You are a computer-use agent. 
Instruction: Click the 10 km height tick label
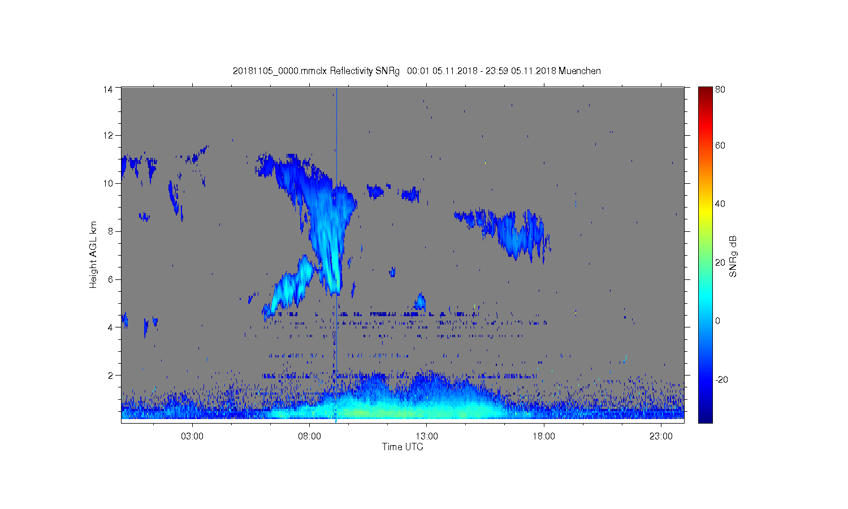pos(108,183)
